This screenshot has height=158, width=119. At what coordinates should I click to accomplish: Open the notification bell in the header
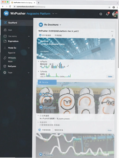pyautogui.click(x=107, y=14)
